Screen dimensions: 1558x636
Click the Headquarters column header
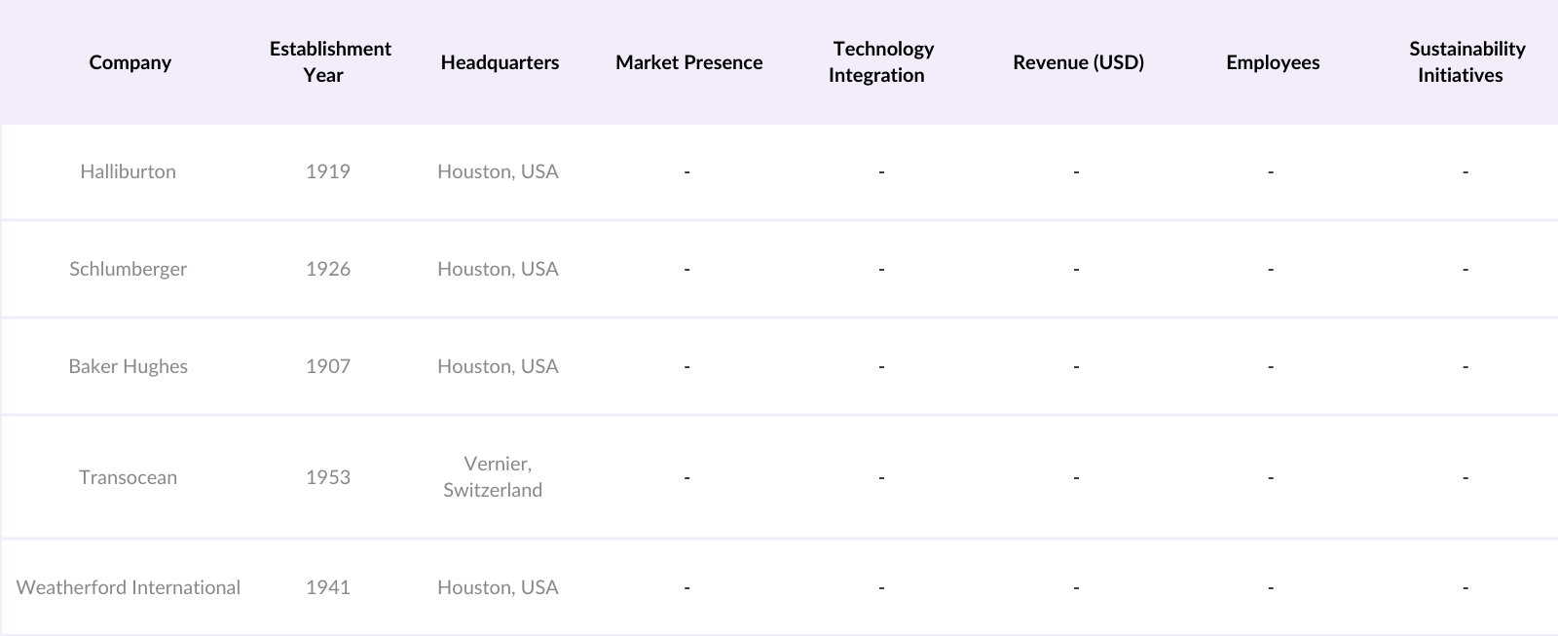click(500, 62)
